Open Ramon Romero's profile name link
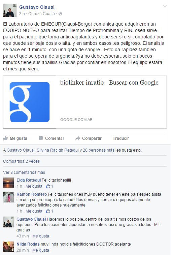The height and width of the screenshot is (255, 171). tap(32, 194)
